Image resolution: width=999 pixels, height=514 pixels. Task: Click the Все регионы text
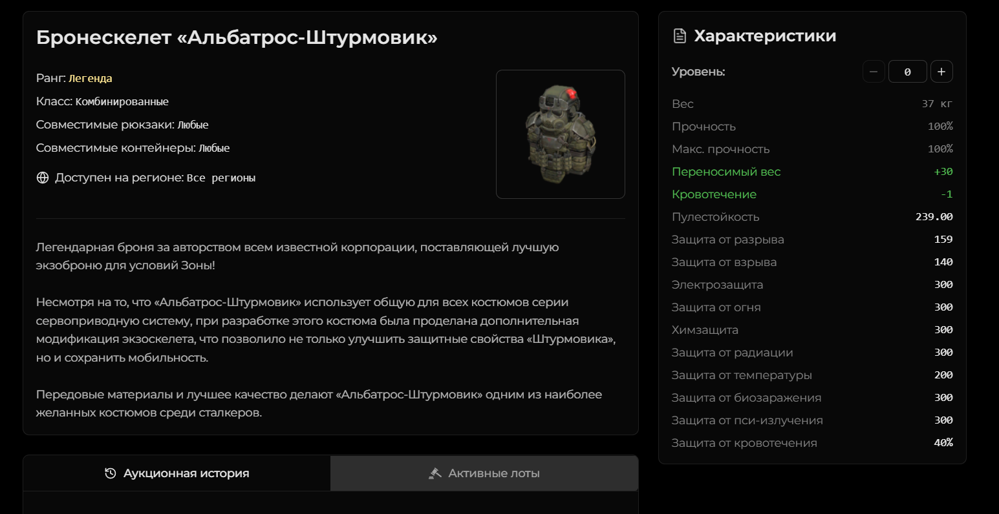coord(221,178)
